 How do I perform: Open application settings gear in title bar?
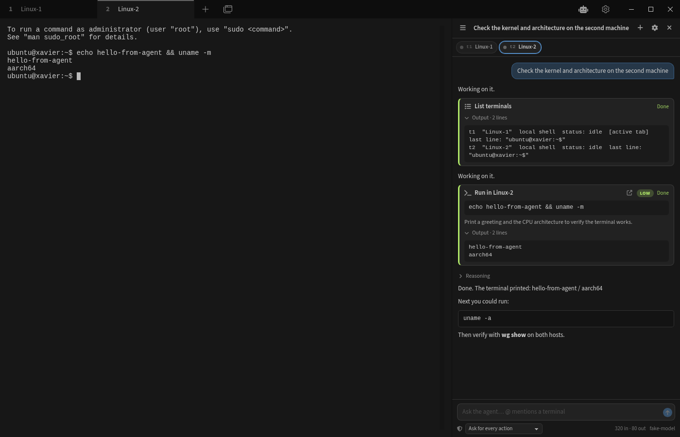(x=606, y=9)
